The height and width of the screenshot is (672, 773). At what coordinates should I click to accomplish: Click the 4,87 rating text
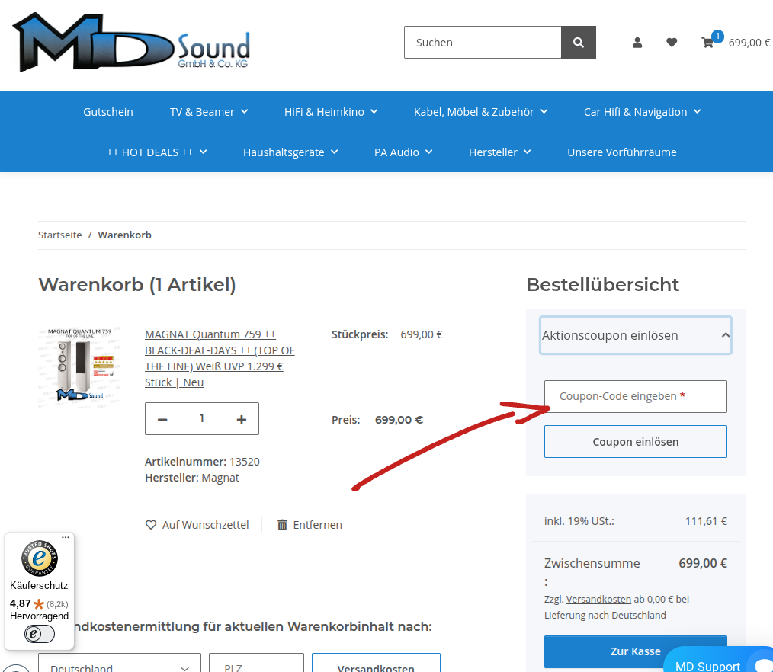click(x=21, y=603)
